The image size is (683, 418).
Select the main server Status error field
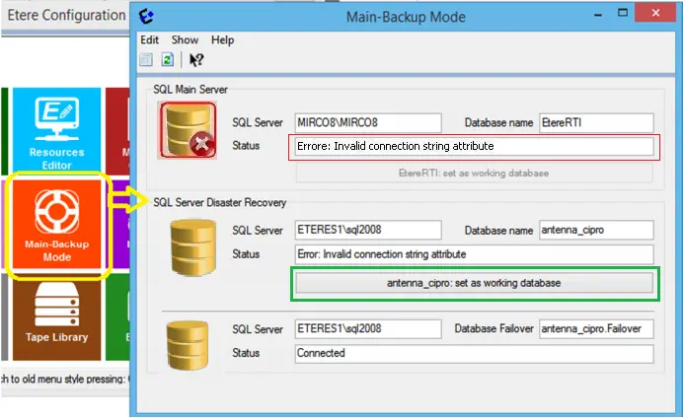(473, 146)
